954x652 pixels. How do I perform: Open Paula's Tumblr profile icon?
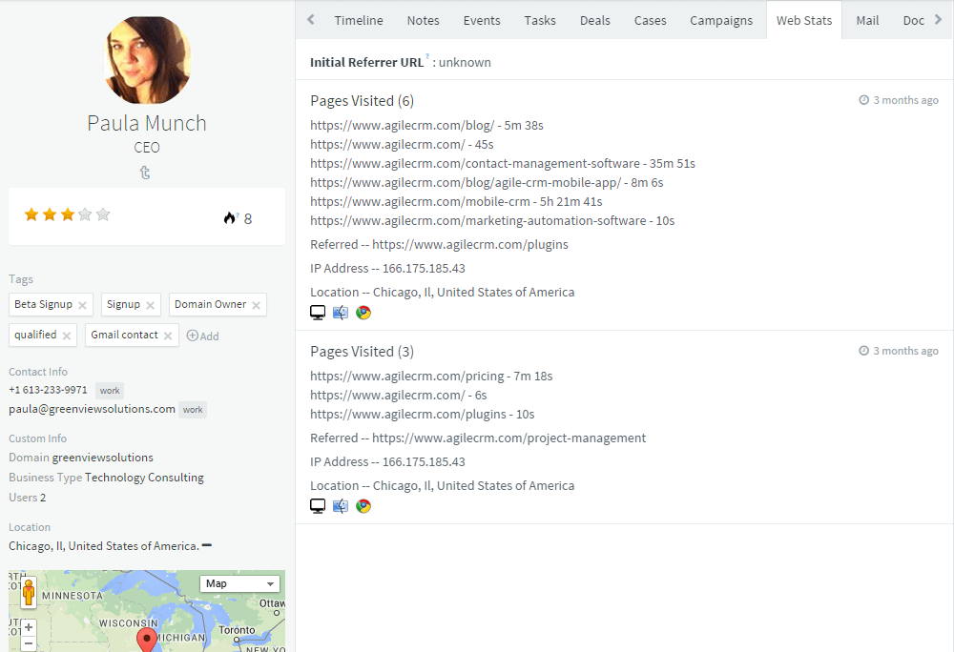(145, 173)
